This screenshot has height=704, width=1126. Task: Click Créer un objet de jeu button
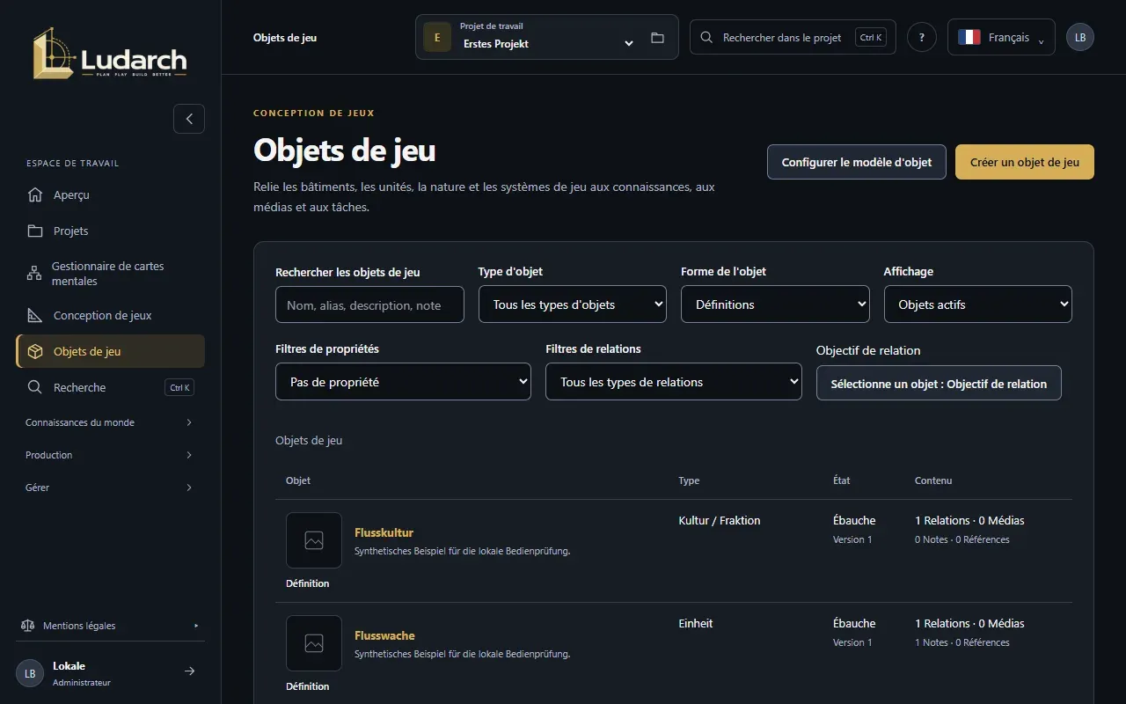pos(1025,162)
